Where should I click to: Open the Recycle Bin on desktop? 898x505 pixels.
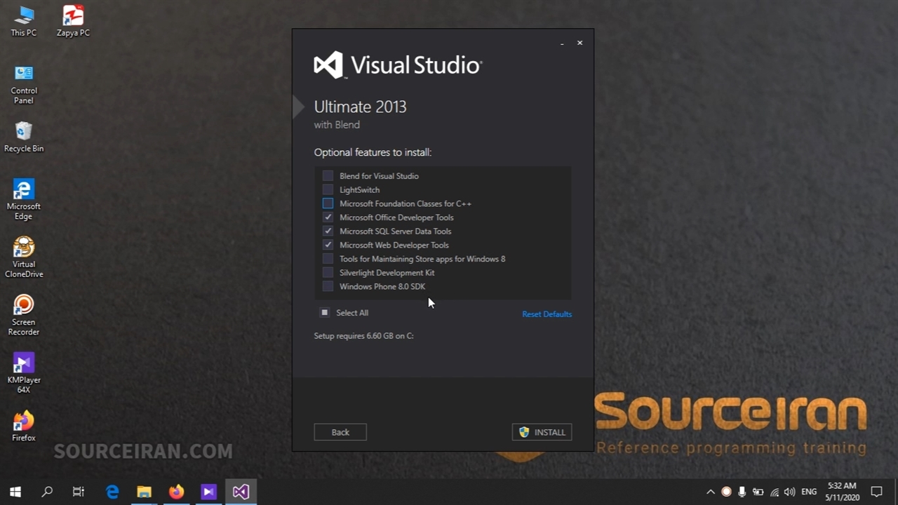click(24, 137)
